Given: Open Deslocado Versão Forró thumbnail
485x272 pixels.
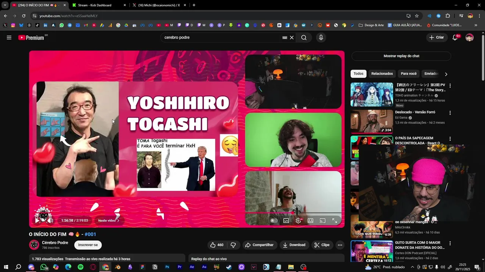Looking at the screenshot, I should (x=372, y=122).
